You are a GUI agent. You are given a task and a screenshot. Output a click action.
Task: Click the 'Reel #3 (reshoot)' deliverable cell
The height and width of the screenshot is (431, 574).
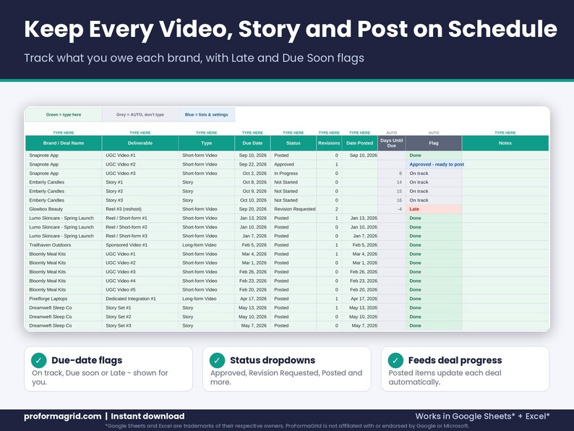[140, 209]
